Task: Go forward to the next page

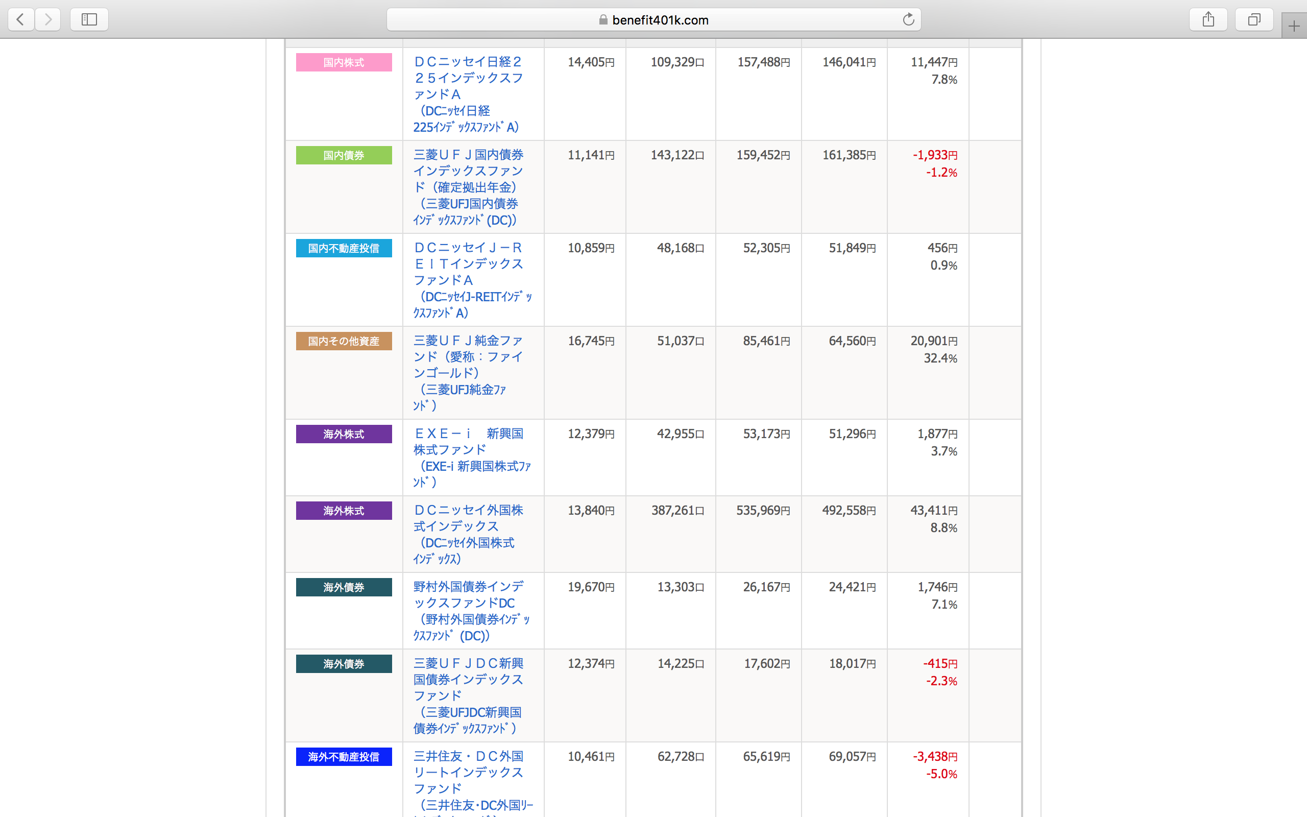Action: (x=48, y=20)
